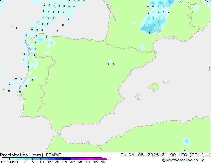This screenshot has width=211, height=163.
Task: Select the purple swatch between 30 and 35
Action: click(75, 159)
